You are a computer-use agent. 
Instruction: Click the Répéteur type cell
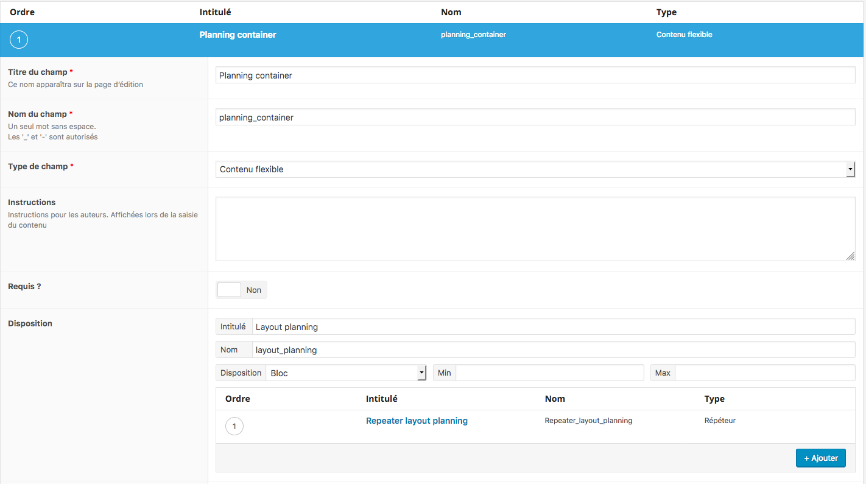[720, 421]
